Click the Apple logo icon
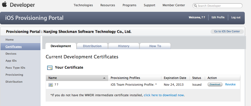 (4, 4)
